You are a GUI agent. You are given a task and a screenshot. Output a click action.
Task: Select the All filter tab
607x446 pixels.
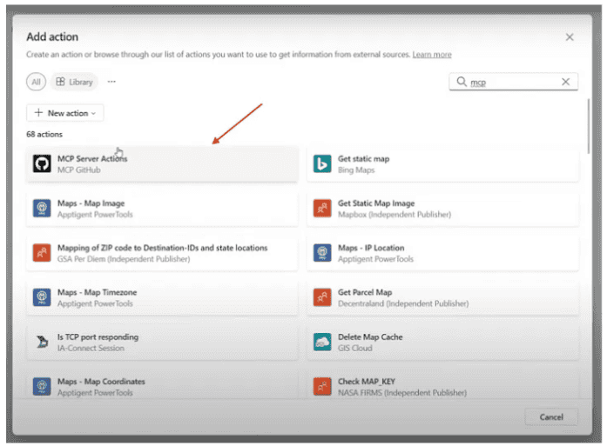click(36, 82)
